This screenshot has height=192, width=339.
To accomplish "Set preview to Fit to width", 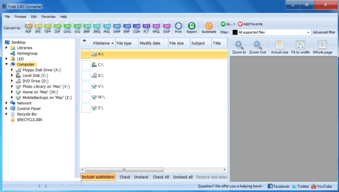I will [x=300, y=47].
